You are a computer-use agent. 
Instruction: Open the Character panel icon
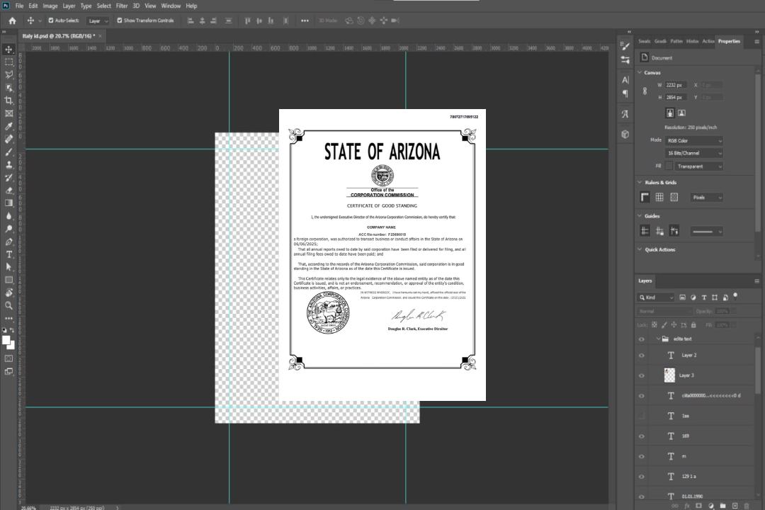click(625, 80)
